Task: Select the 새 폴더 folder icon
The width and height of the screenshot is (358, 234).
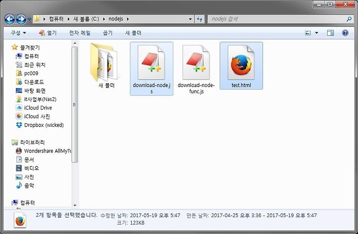Action: pyautogui.click(x=104, y=62)
